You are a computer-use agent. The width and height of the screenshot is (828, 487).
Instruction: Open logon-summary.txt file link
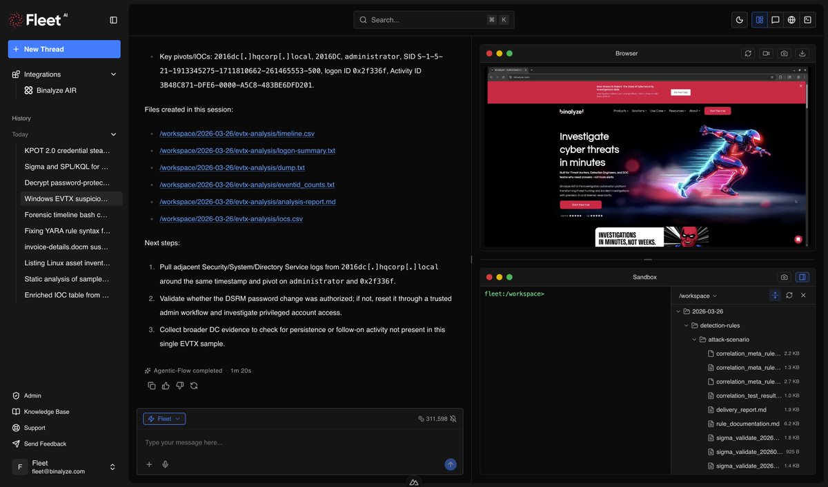(247, 150)
